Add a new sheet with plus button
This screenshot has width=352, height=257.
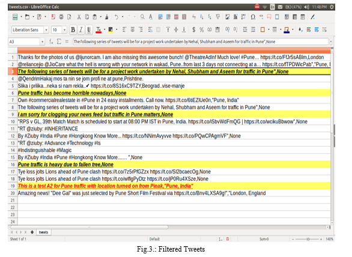point(32,232)
